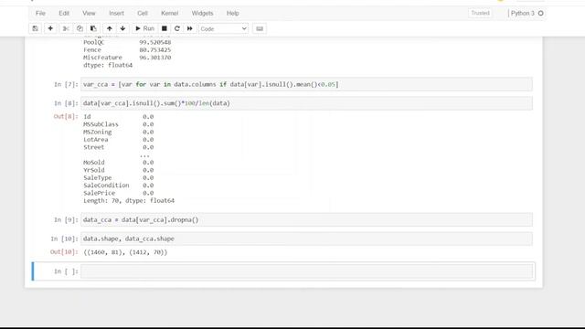Open the File menu
Screen dimensions: 585x329
[40, 13]
